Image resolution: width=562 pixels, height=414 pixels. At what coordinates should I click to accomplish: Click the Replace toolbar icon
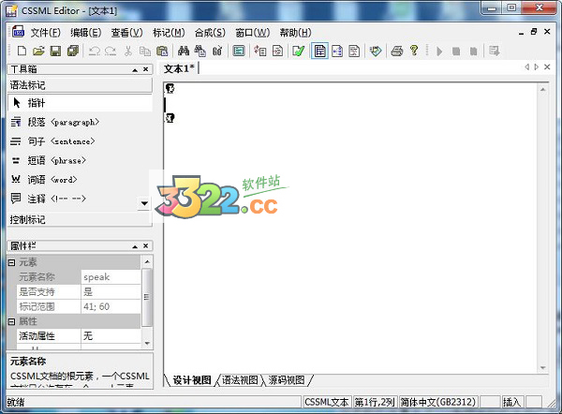coord(200,51)
